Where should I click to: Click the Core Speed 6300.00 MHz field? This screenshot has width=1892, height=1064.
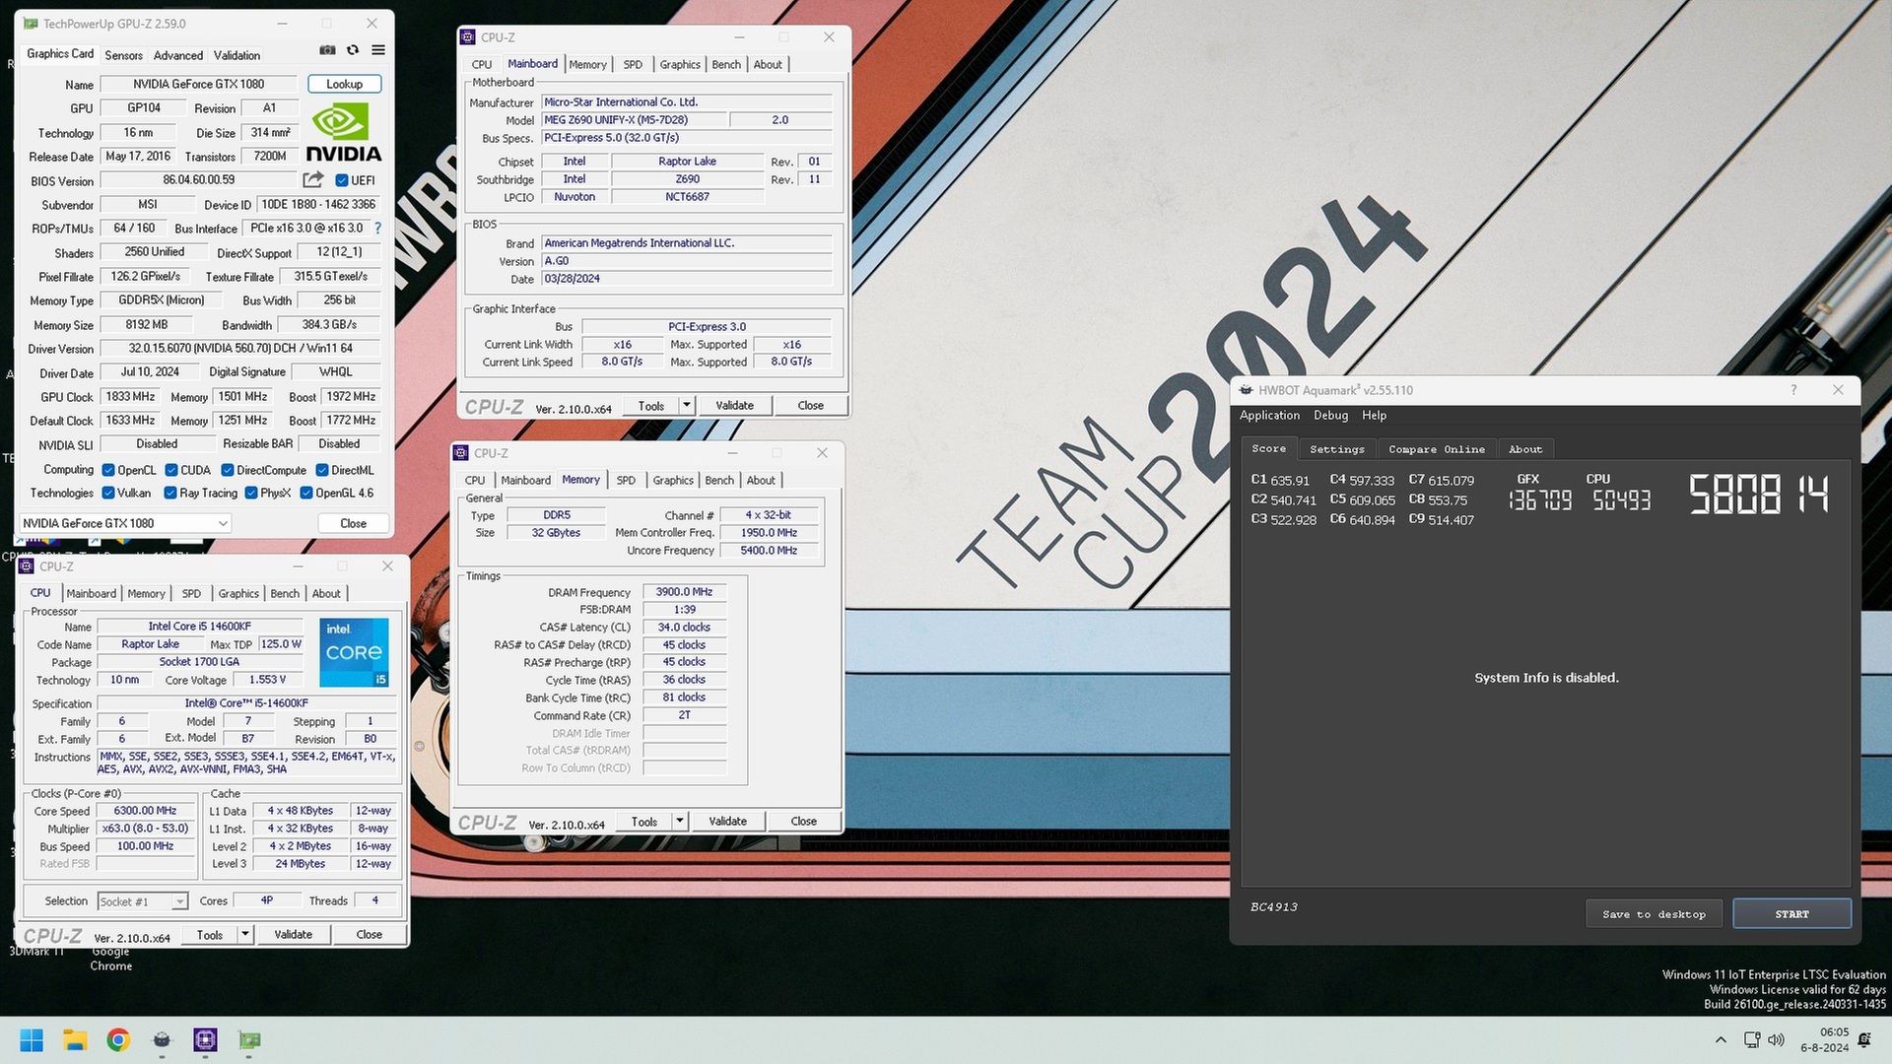tap(145, 811)
